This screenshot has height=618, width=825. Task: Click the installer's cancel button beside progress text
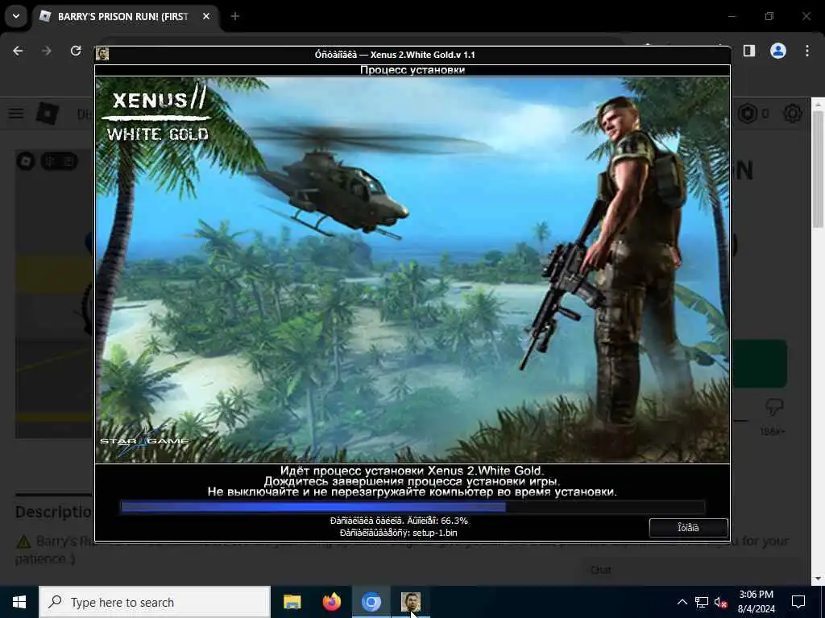tap(688, 528)
